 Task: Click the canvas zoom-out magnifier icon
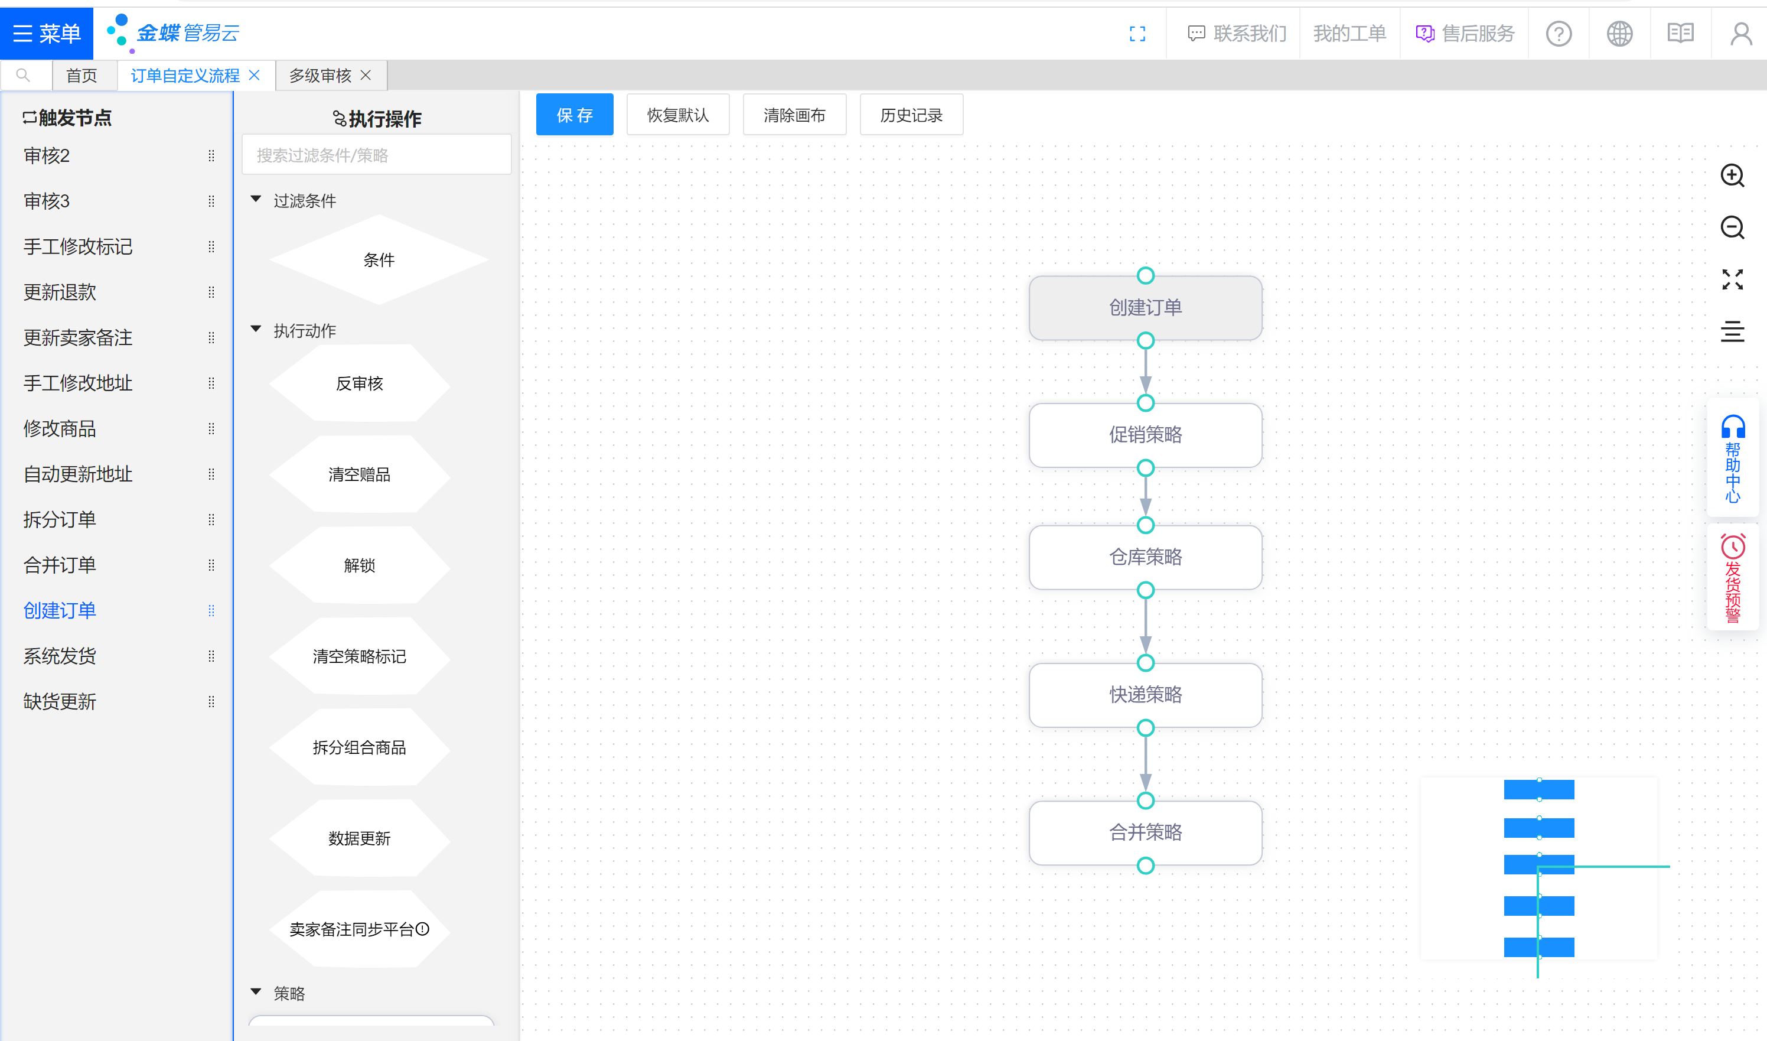[x=1732, y=227]
